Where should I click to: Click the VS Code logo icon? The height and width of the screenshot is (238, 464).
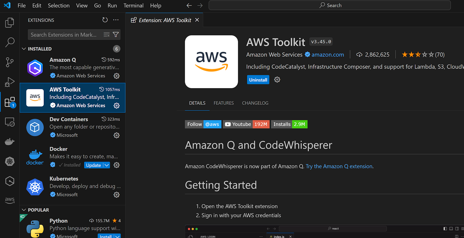pyautogui.click(x=7, y=5)
